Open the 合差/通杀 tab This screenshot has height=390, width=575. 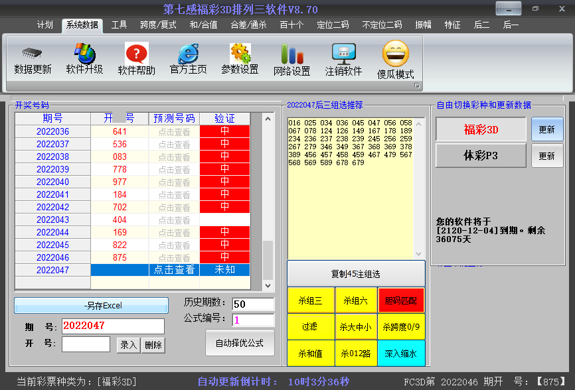248,25
